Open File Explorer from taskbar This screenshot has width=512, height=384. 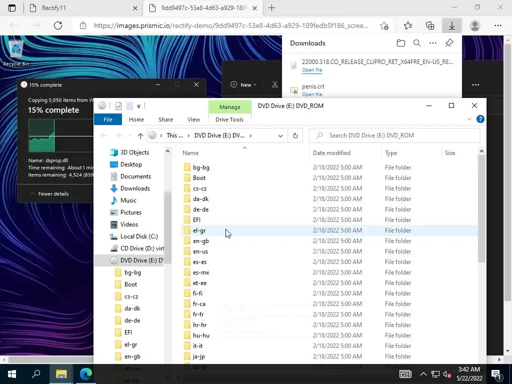point(61,374)
